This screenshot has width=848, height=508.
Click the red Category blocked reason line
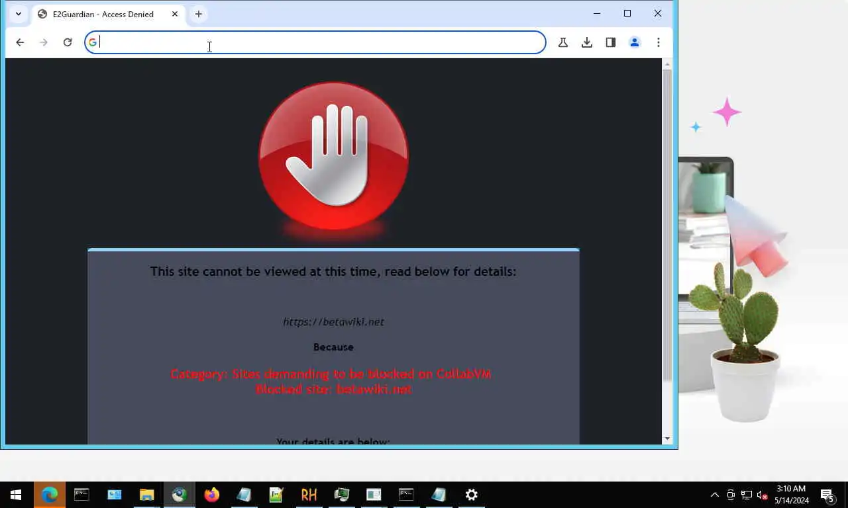(331, 374)
